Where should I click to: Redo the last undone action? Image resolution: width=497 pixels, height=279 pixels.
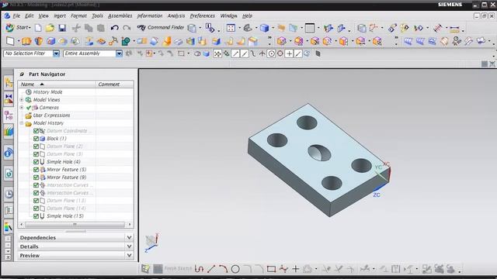pos(127,28)
